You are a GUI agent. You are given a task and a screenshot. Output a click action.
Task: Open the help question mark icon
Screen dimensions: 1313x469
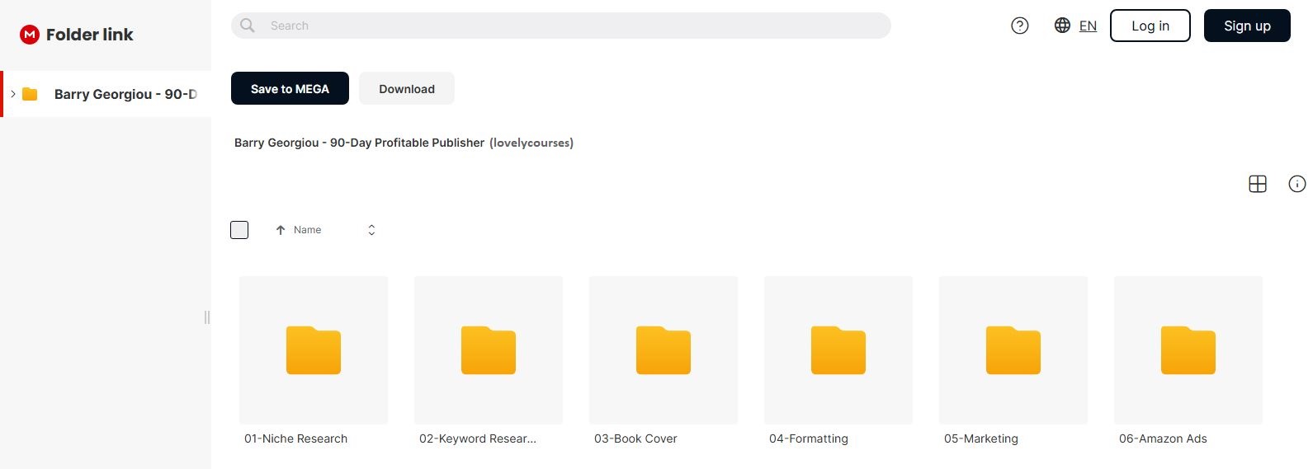point(1020,26)
